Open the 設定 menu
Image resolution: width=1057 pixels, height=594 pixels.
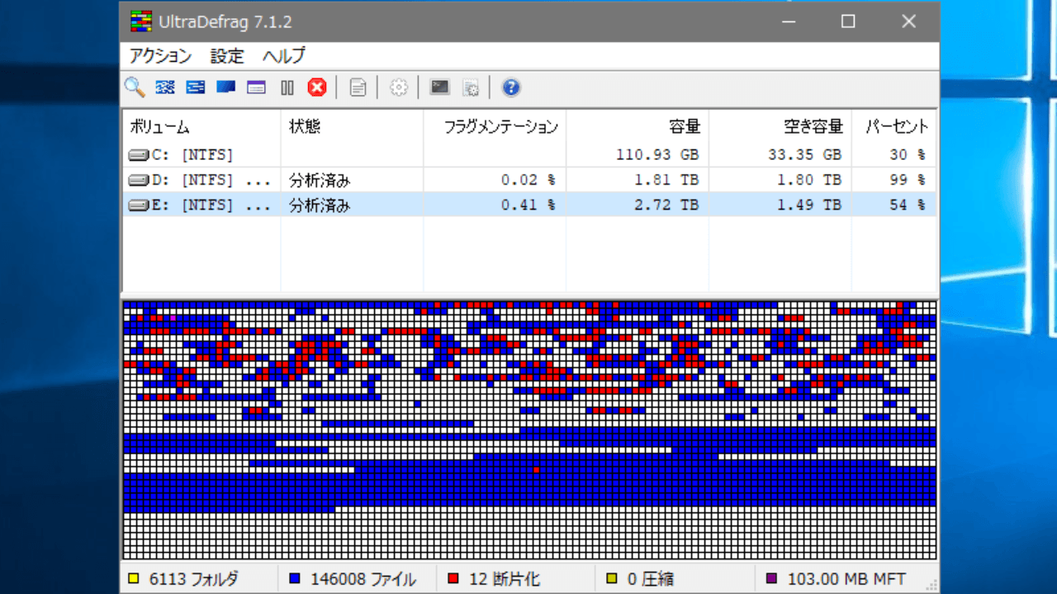[227, 56]
